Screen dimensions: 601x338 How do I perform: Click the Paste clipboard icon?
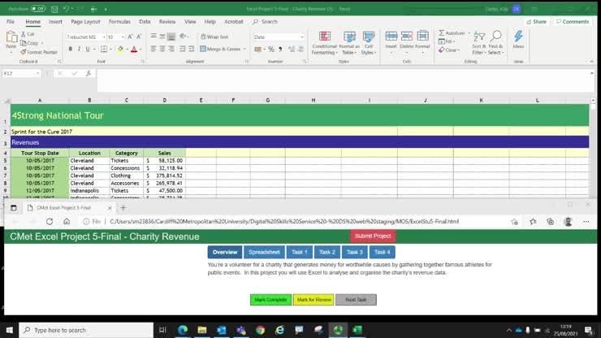(11, 37)
